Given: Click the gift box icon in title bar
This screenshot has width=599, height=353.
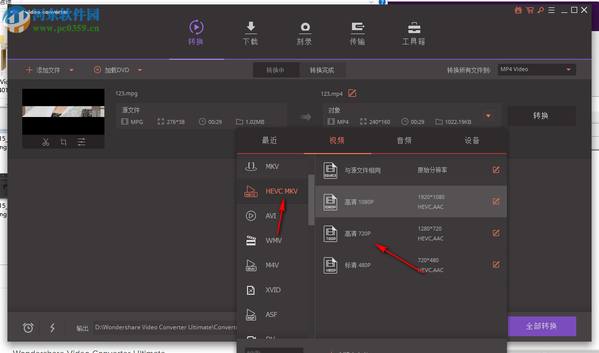Looking at the screenshot, I should tap(518, 10).
